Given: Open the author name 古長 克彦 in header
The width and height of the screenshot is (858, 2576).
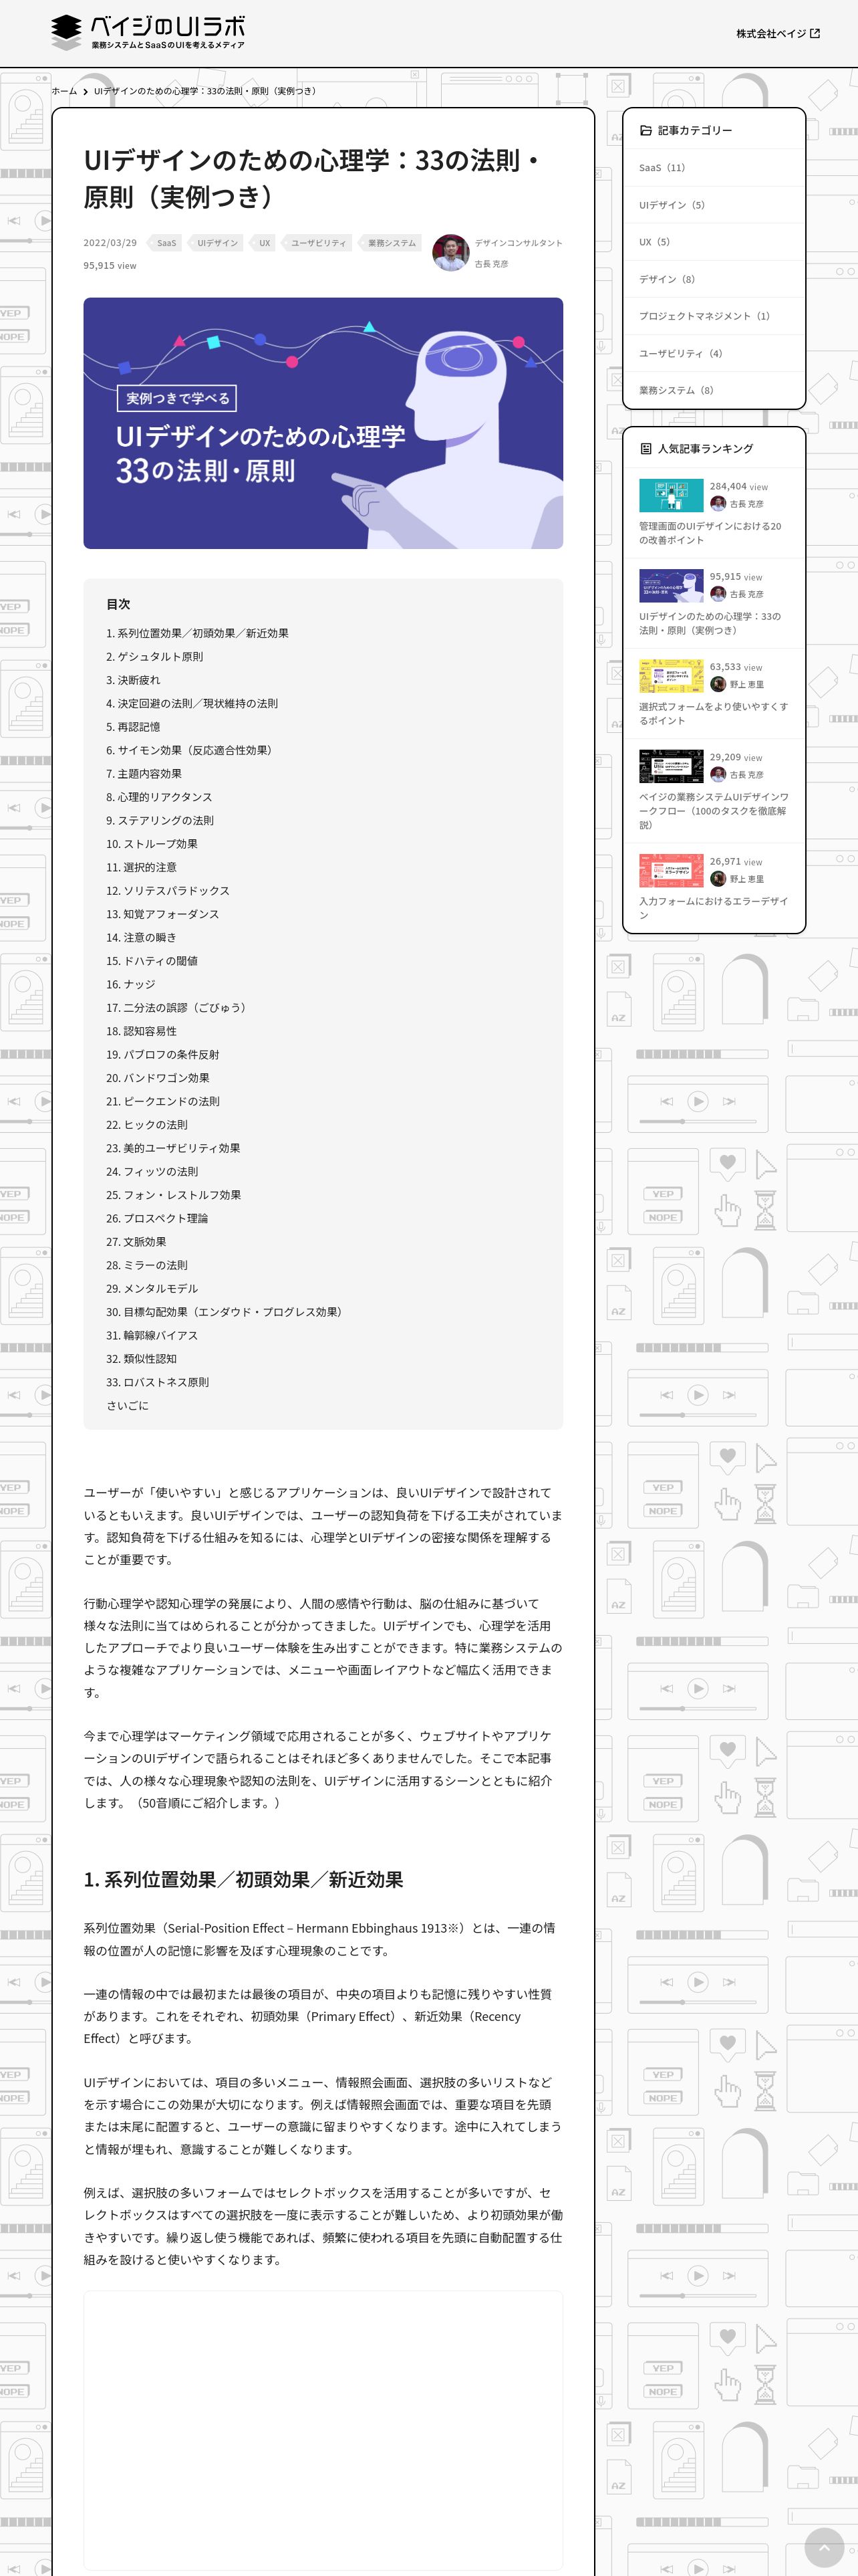Looking at the screenshot, I should pyautogui.click(x=491, y=264).
